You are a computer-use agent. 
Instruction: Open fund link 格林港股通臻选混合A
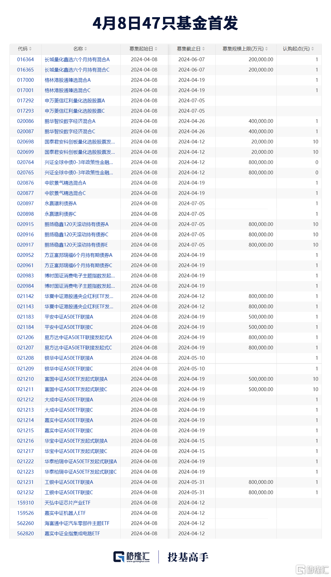(68, 80)
